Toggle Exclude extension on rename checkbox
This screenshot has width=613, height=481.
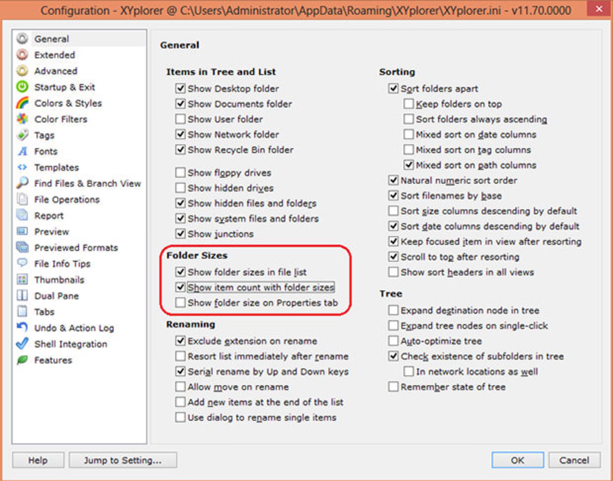180,341
